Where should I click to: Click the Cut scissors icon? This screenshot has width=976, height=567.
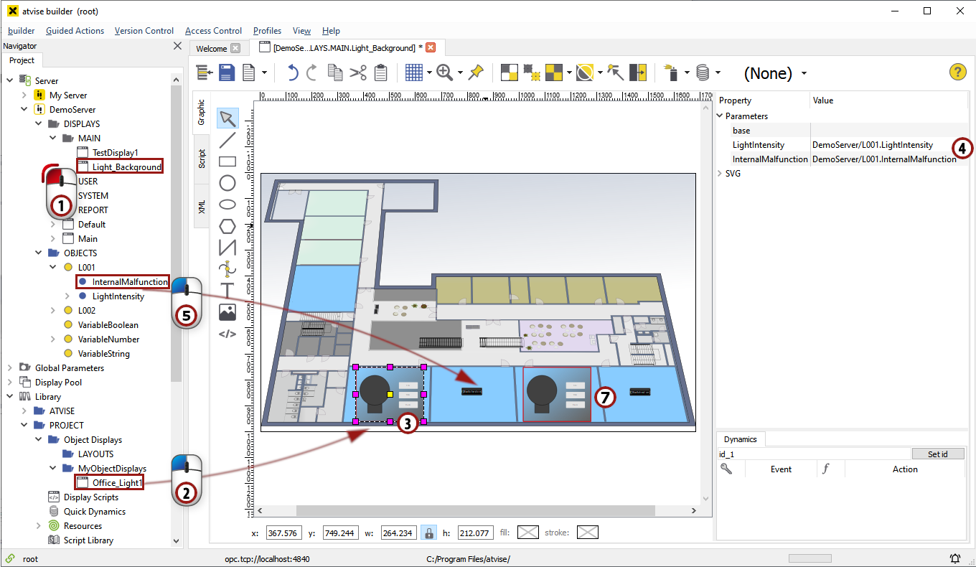click(x=358, y=72)
